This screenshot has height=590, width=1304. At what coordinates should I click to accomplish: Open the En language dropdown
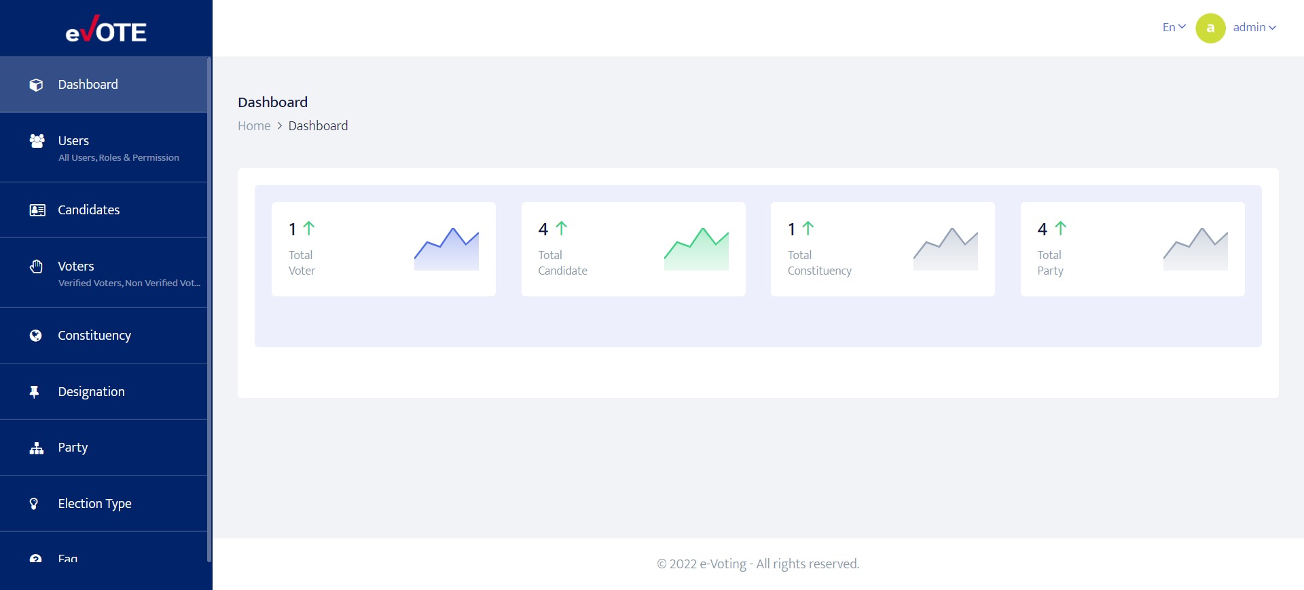1174,27
